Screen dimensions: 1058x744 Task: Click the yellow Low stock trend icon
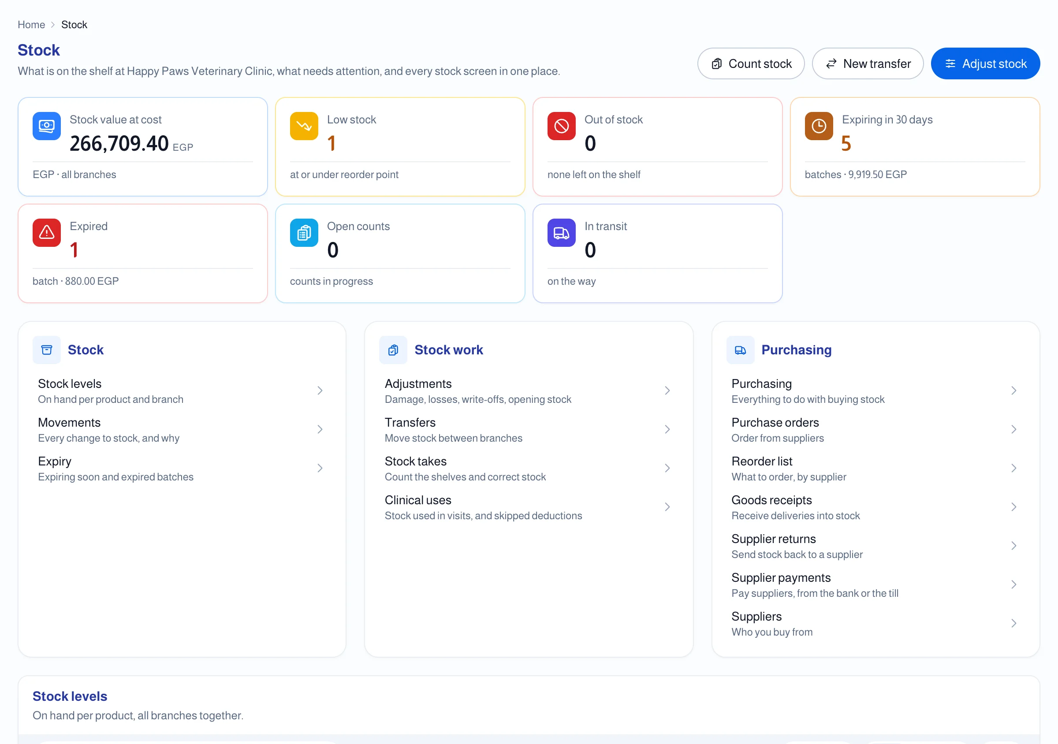[x=304, y=126]
